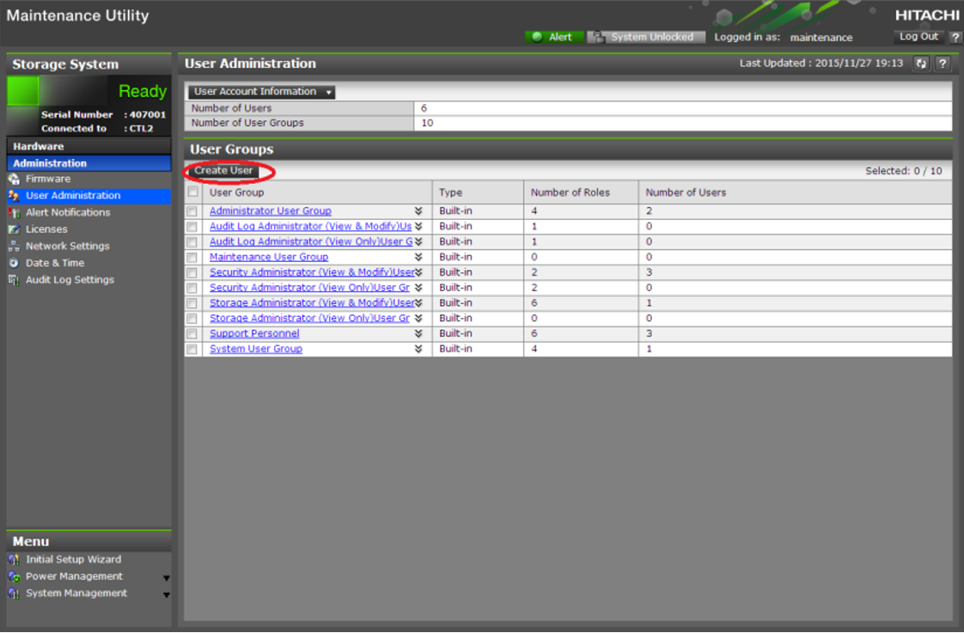Click the Alert status indicator

point(553,37)
